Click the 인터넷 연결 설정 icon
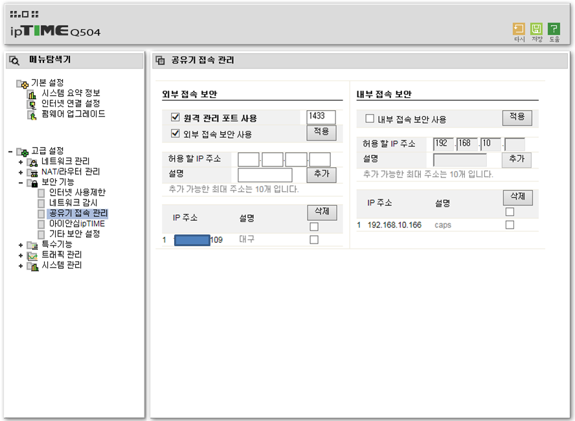Image resolution: width=575 pixels, height=421 pixels. click(32, 104)
